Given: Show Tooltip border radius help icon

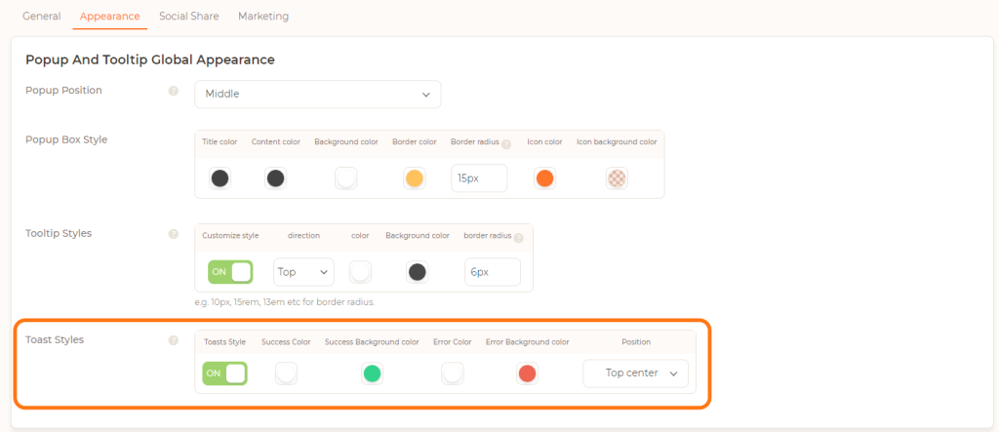Looking at the screenshot, I should pos(519,238).
